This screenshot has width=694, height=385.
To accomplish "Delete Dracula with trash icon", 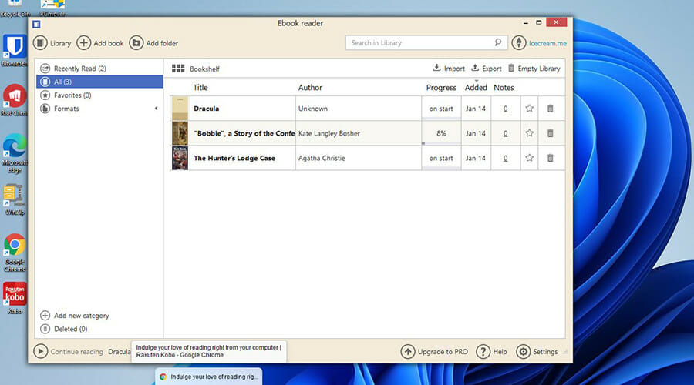I will point(550,109).
